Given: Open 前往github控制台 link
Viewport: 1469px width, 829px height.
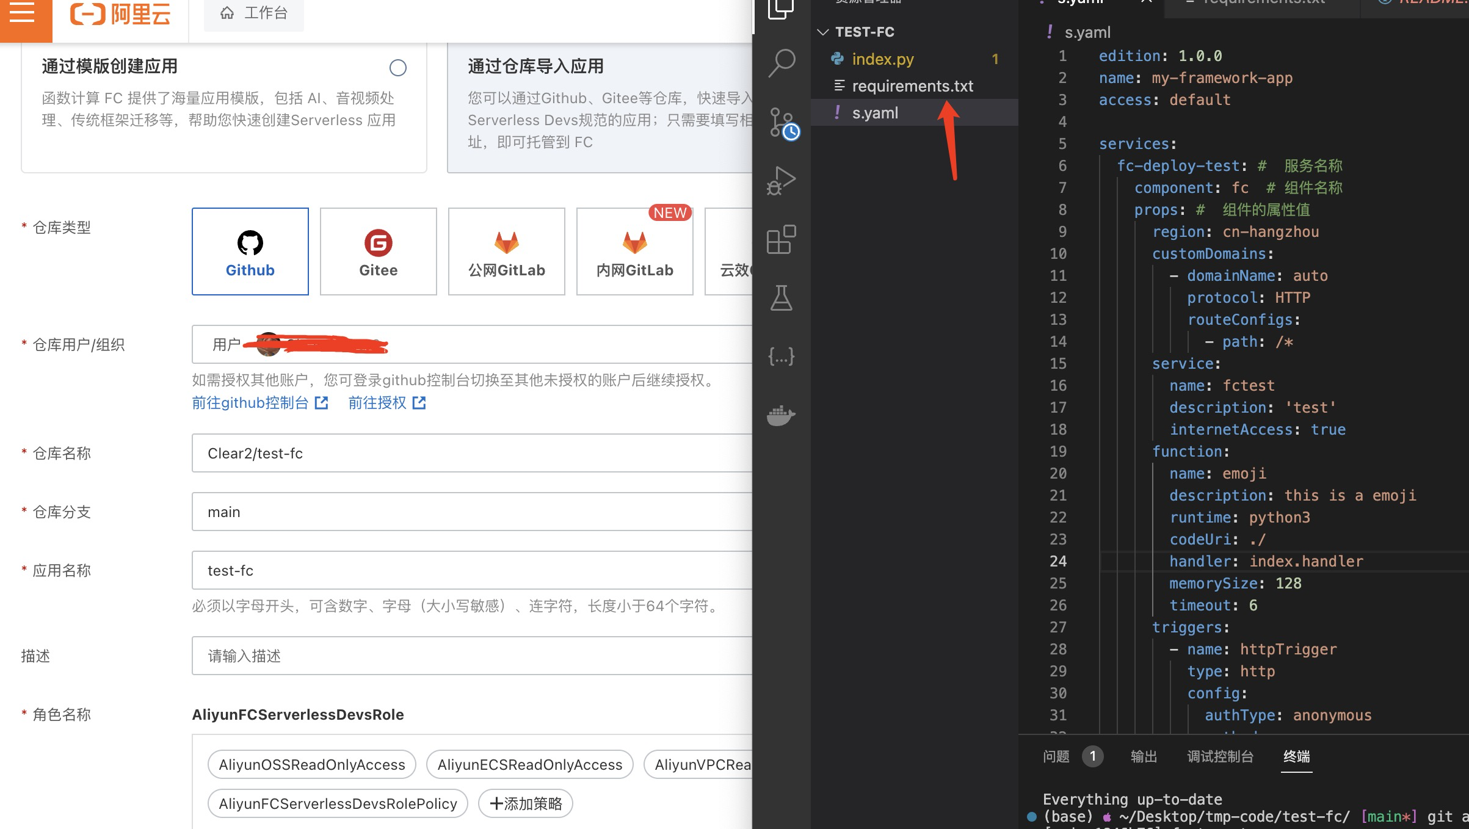Looking at the screenshot, I should pyautogui.click(x=260, y=403).
